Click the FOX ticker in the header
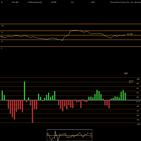Viewport: 141px width, 141px height. [x=93, y=2]
